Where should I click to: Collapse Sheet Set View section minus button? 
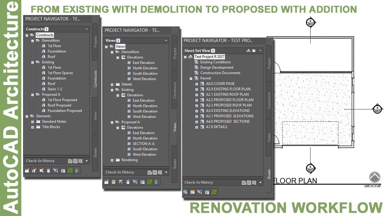(260, 51)
